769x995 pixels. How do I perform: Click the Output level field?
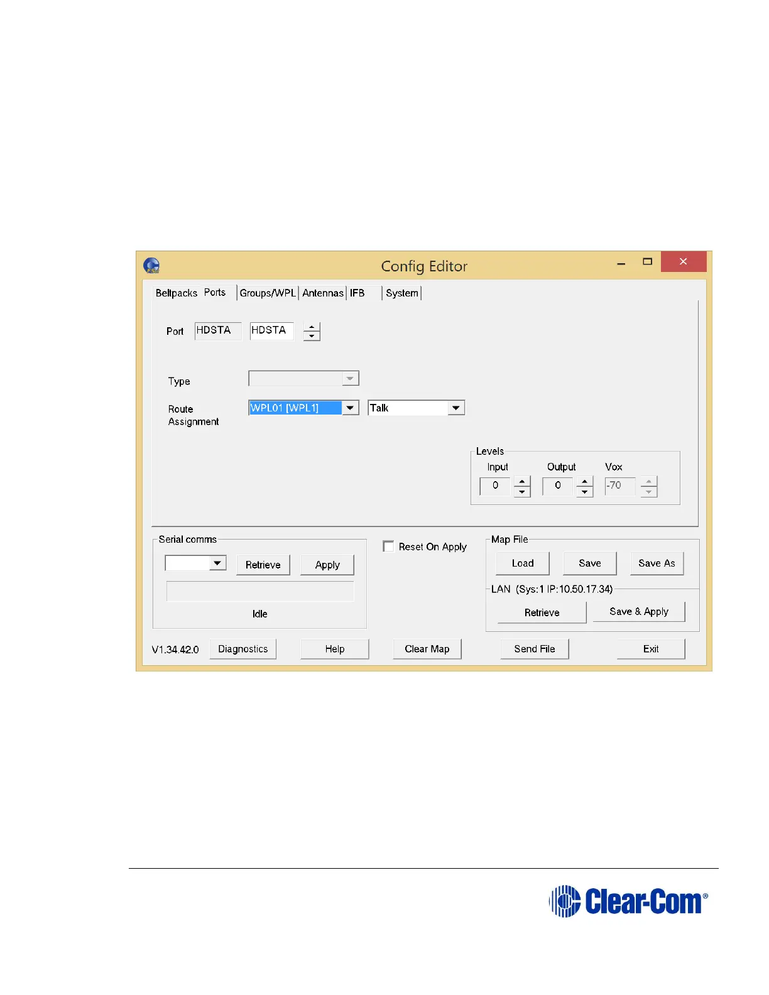[x=558, y=486]
